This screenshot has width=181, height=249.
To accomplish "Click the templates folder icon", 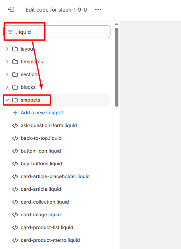I will tap(15, 62).
